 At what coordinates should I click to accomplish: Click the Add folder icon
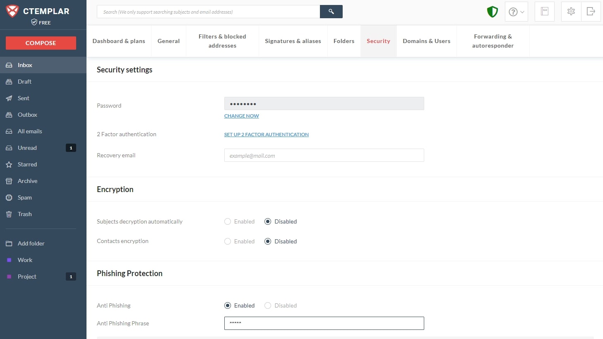click(9, 243)
